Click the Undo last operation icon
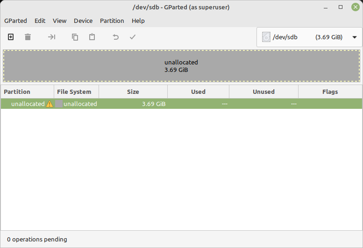Screen dimensions: 363x248 coord(115,37)
